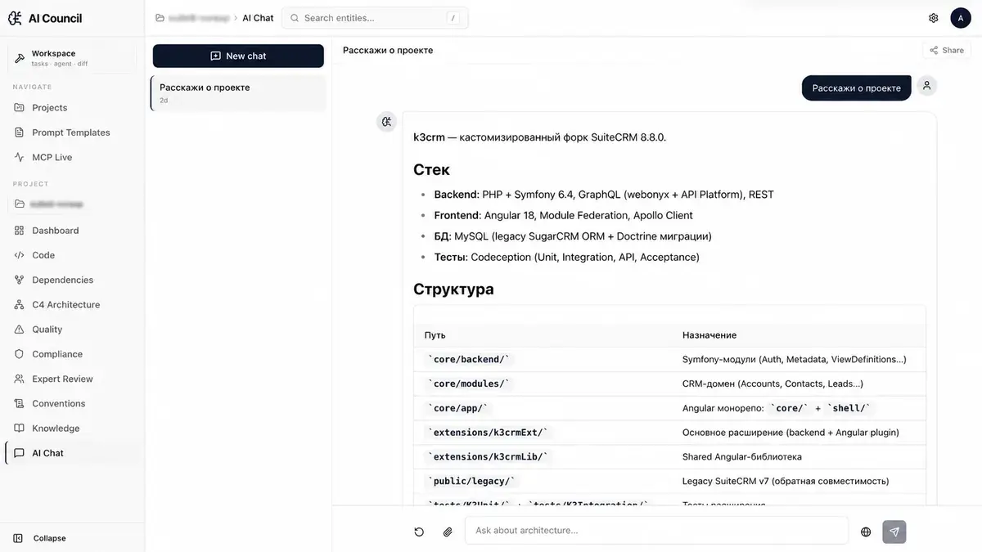Screen dimensions: 982x552
Task: Open the Workspace tasks agent diff entry
Action: (x=72, y=57)
